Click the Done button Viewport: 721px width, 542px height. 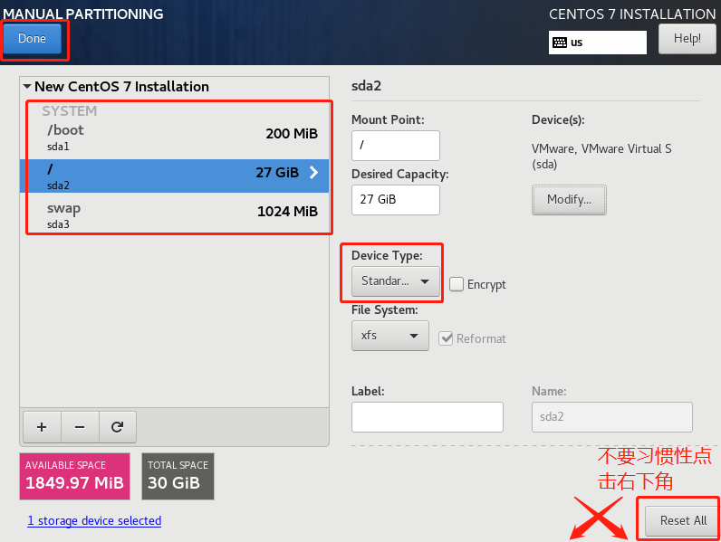coord(32,39)
